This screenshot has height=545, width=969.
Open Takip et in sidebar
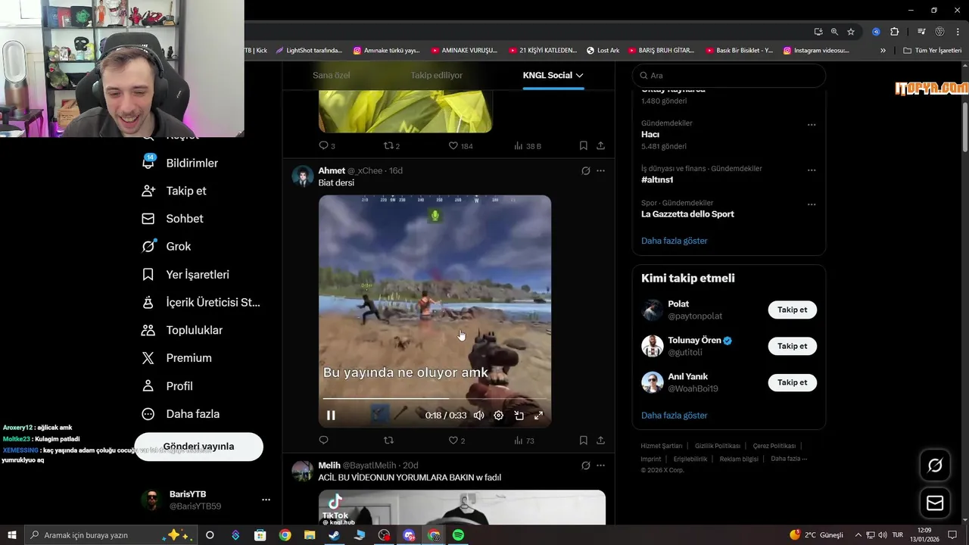click(174, 191)
